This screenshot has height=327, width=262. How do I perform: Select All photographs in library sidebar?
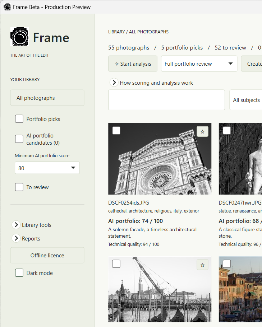[x=47, y=98]
